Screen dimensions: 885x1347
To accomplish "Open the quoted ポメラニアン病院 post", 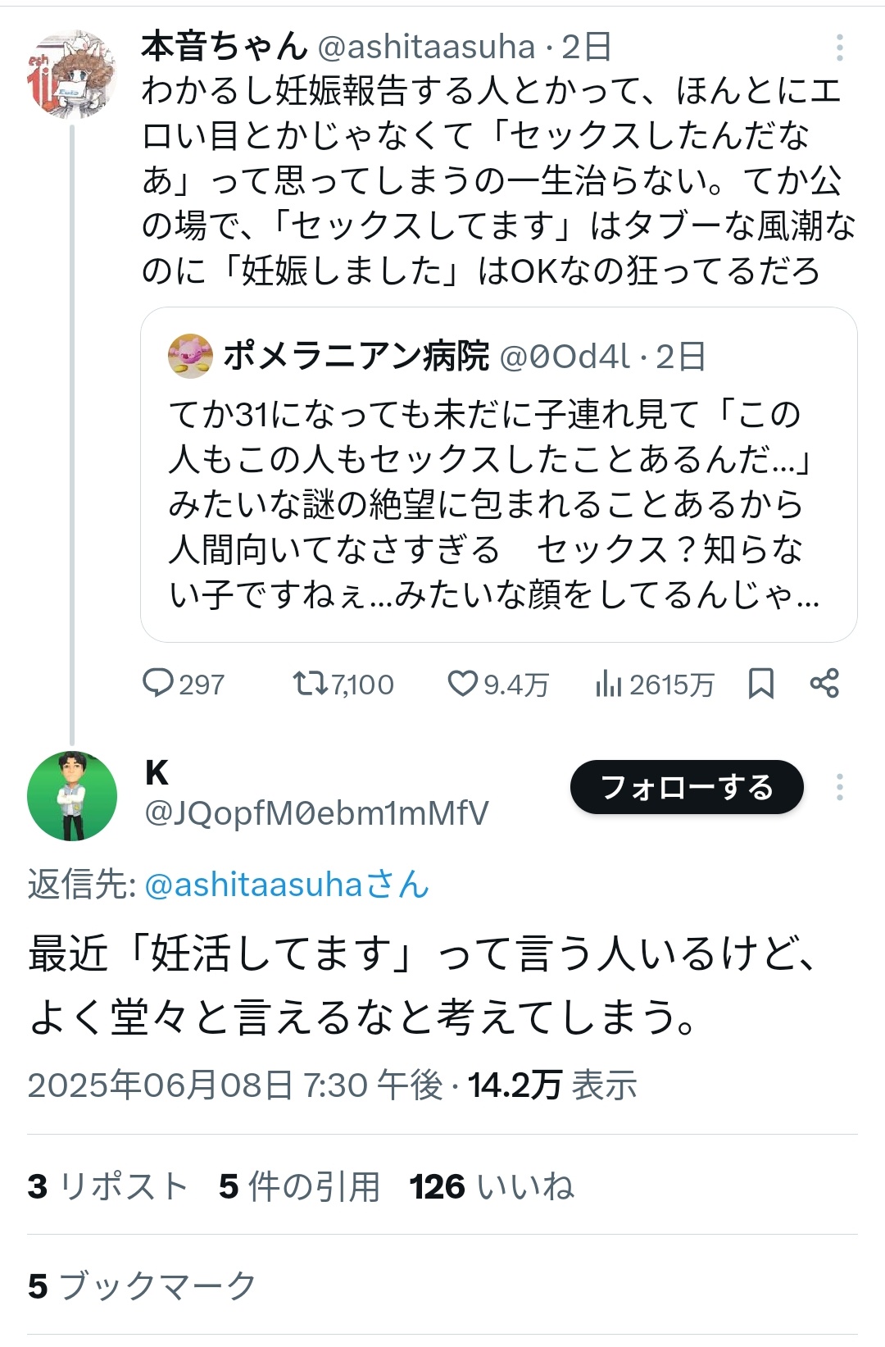I will coord(498,504).
